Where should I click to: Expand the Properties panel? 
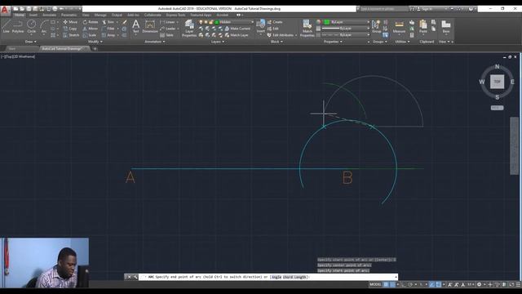click(x=334, y=42)
